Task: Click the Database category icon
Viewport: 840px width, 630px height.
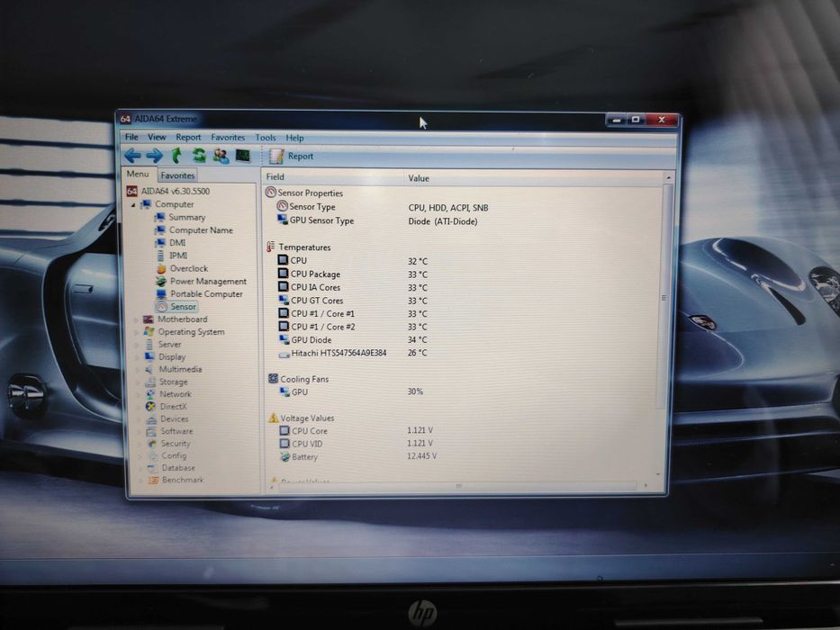Action: pyautogui.click(x=153, y=468)
